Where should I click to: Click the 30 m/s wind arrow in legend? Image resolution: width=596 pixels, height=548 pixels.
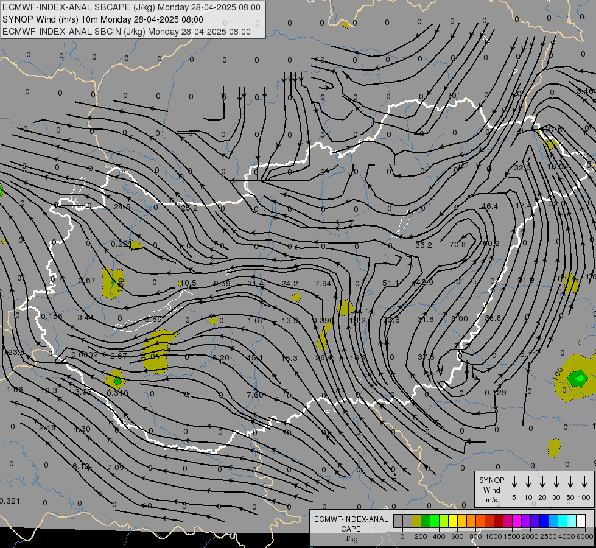pyautogui.click(x=556, y=482)
